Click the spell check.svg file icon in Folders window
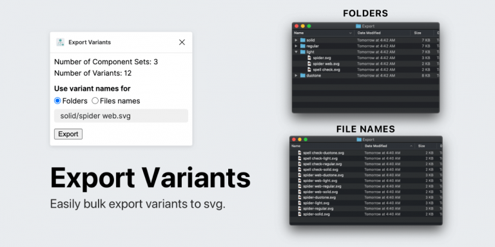The image size is (495, 247). click(309, 69)
